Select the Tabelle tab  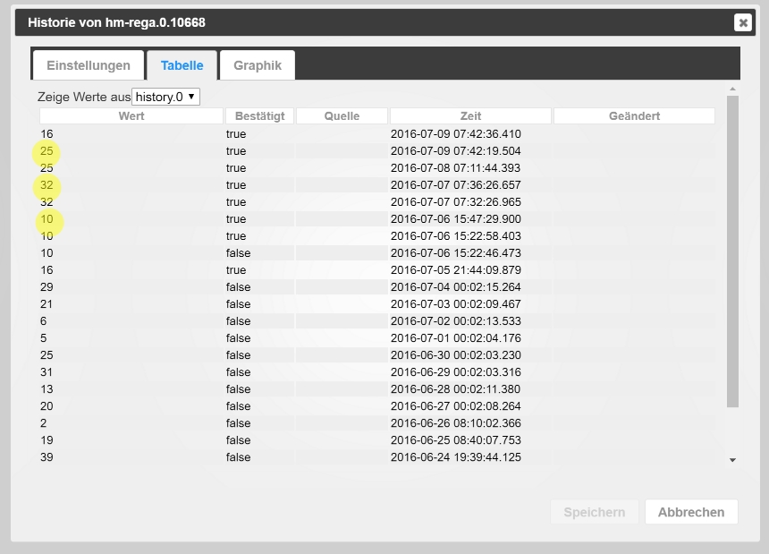(182, 65)
